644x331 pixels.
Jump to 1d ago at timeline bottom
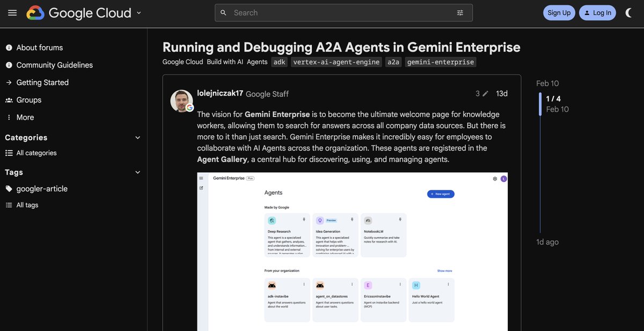[x=547, y=242]
